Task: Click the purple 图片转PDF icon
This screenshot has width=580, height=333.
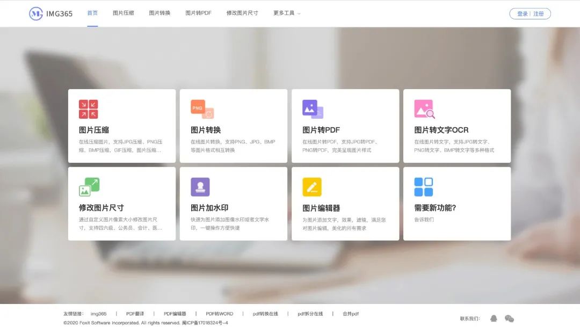Action: [313, 109]
